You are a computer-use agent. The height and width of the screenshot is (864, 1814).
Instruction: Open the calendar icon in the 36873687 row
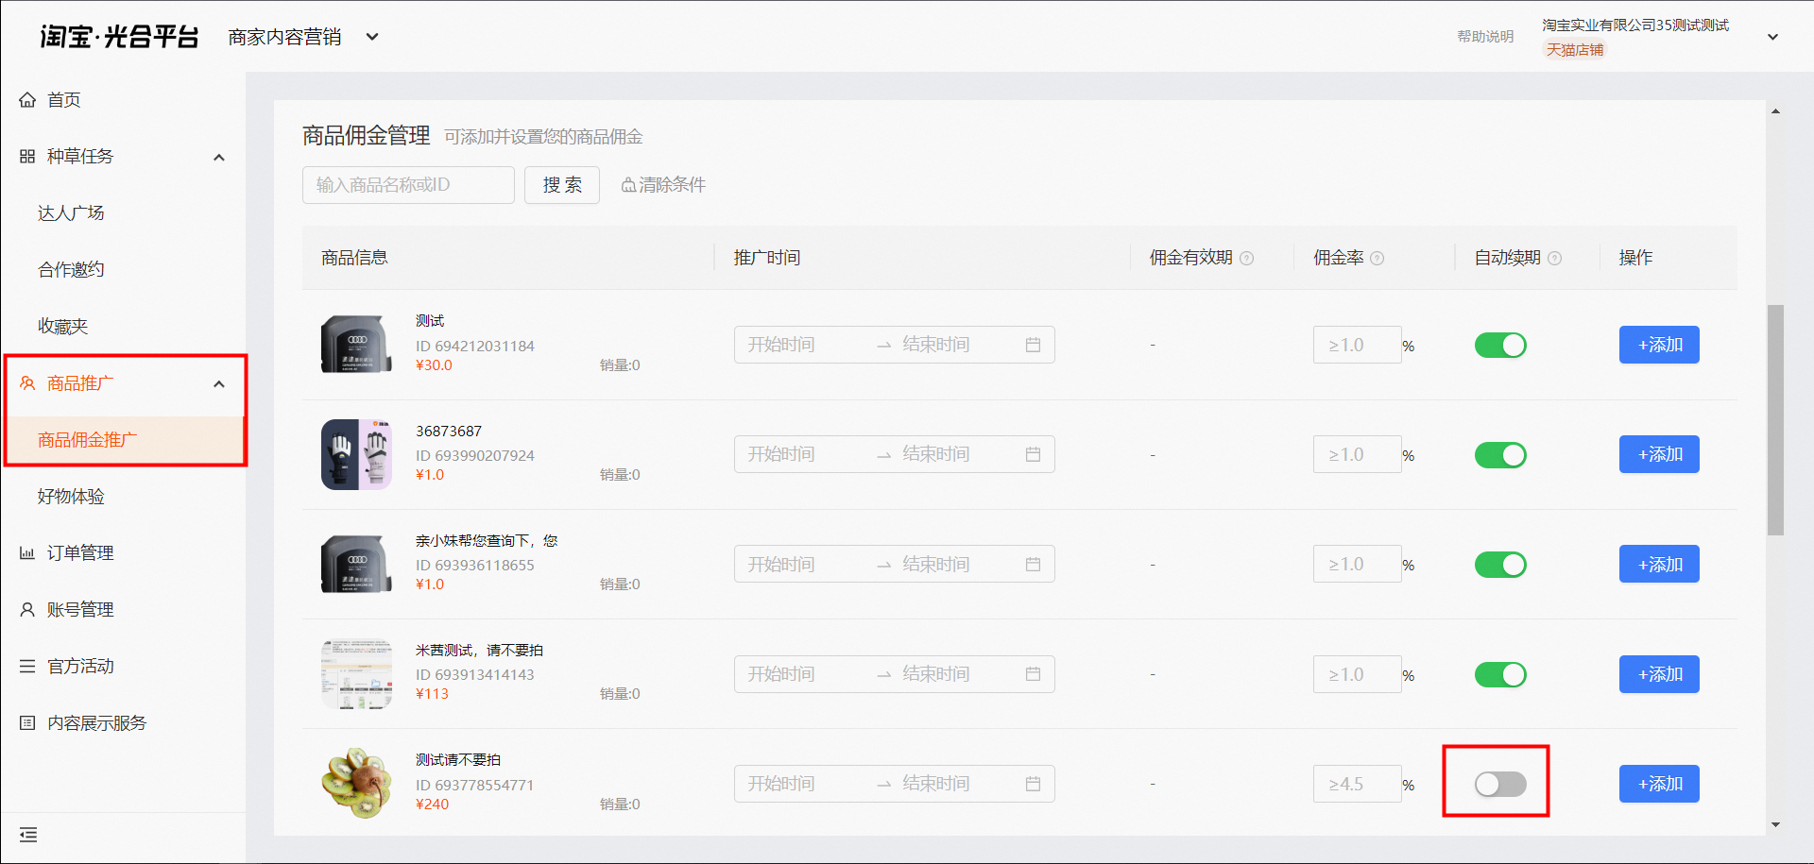tap(1033, 455)
